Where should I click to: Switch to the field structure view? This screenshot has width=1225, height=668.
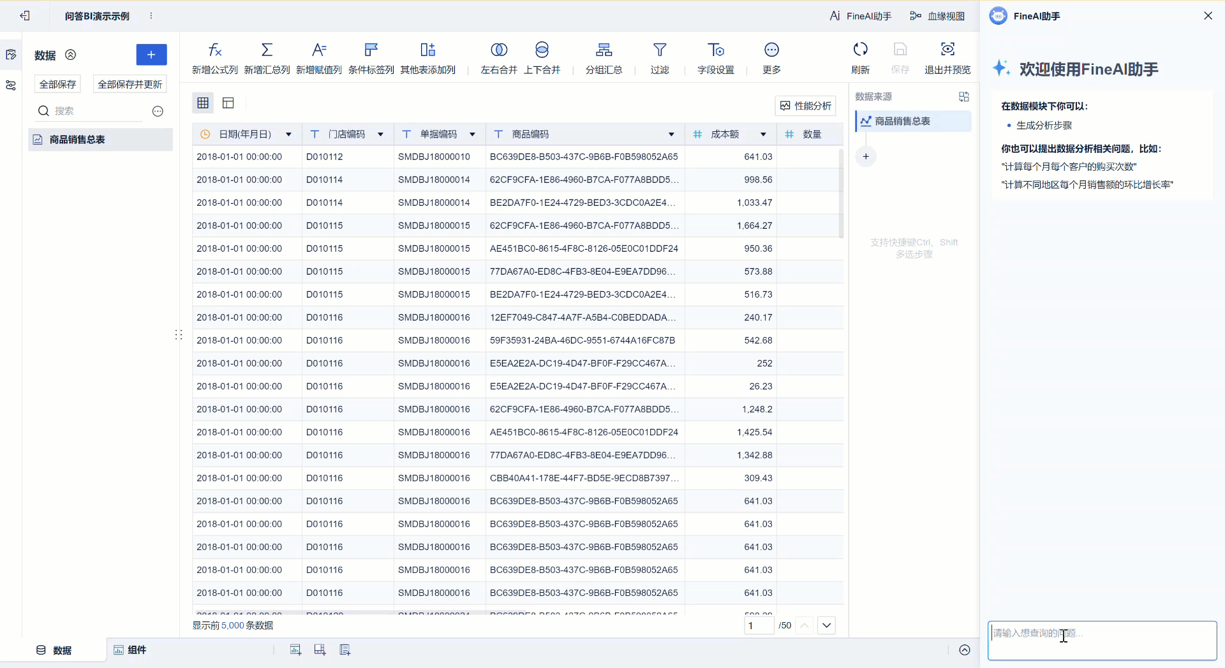click(228, 103)
